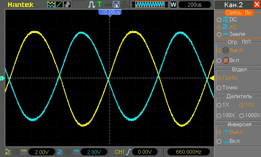The width and height of the screenshot is (261, 157).
Task: Select Точно volts per division option
Action: [219, 88]
